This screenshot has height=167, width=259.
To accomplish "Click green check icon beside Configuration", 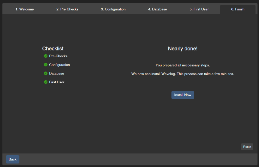I will pos(46,65).
